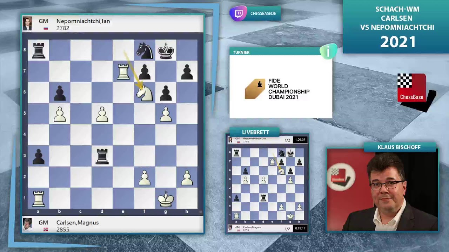Click rank label '1' on the main board
449x252 pixels.
pyautogui.click(x=25, y=198)
